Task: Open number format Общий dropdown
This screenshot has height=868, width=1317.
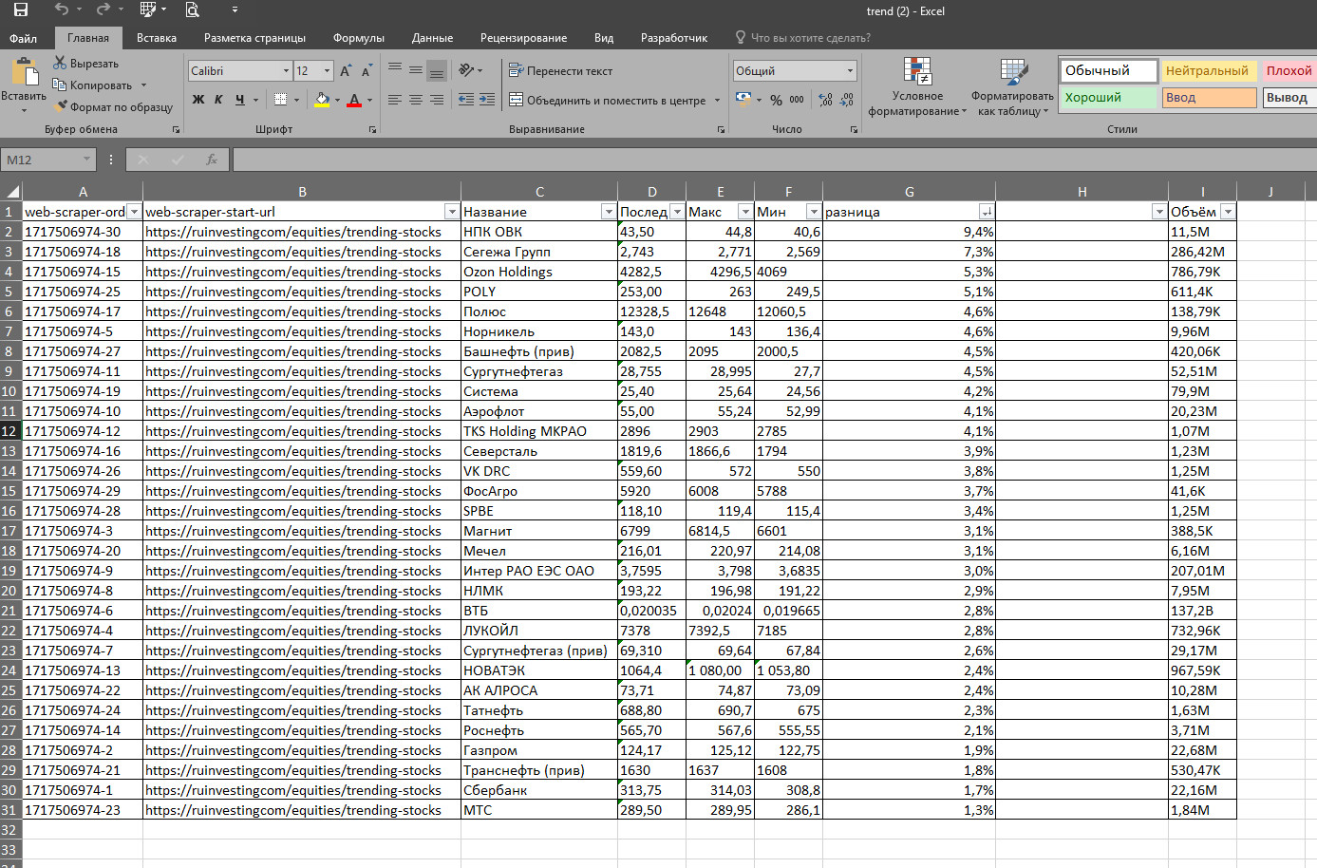Action: 850,71
